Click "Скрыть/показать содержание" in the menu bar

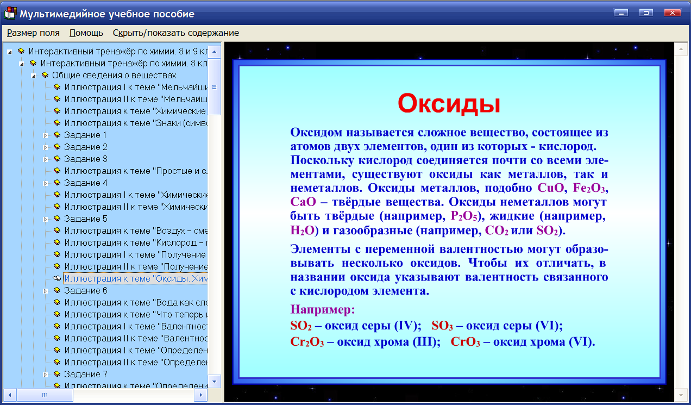coord(175,33)
